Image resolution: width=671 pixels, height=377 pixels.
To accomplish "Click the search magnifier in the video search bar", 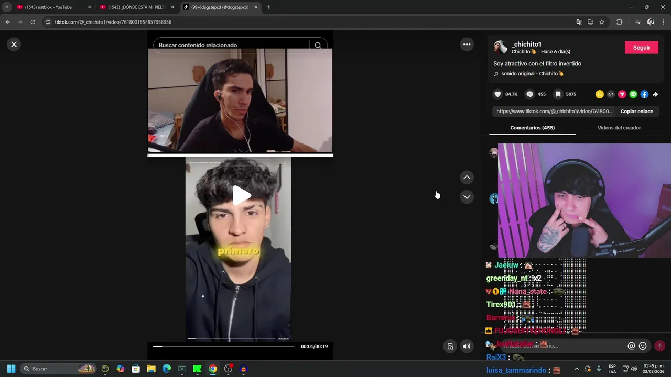I will click(318, 46).
